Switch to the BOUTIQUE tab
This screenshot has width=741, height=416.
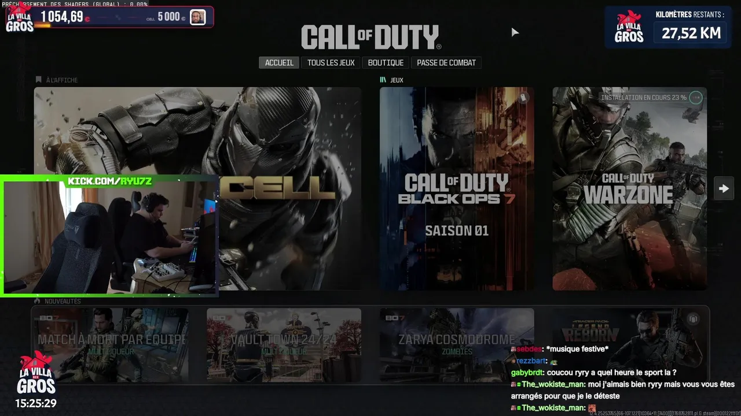(x=386, y=62)
